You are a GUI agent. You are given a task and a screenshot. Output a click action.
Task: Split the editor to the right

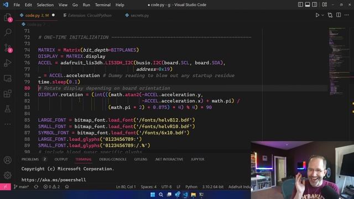(x=339, y=15)
